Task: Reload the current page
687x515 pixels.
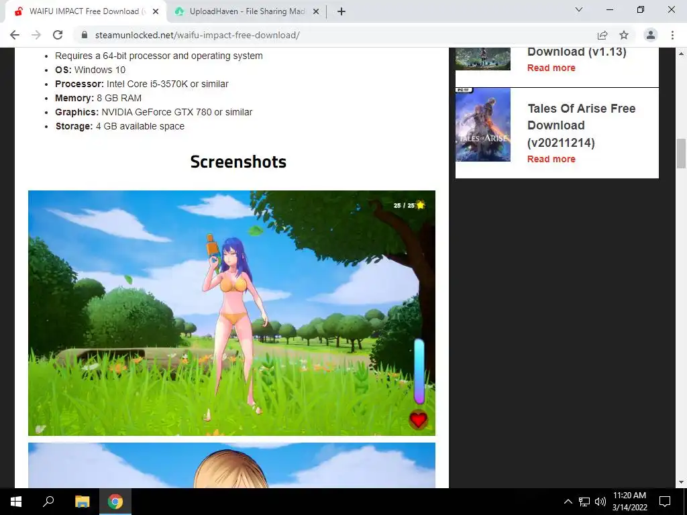Action: tap(58, 35)
